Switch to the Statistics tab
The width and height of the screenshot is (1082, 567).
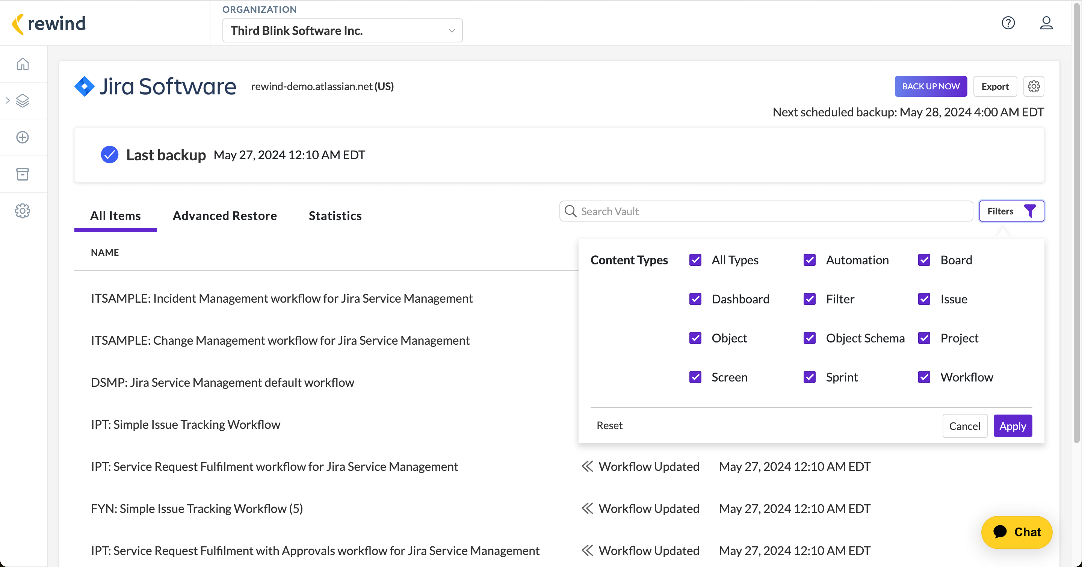coord(335,216)
